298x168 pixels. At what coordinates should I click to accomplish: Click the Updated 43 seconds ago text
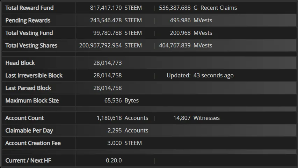(x=200, y=76)
